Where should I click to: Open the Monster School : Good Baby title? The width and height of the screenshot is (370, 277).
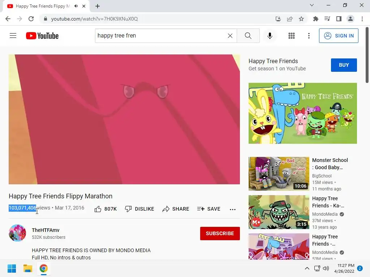pyautogui.click(x=330, y=164)
